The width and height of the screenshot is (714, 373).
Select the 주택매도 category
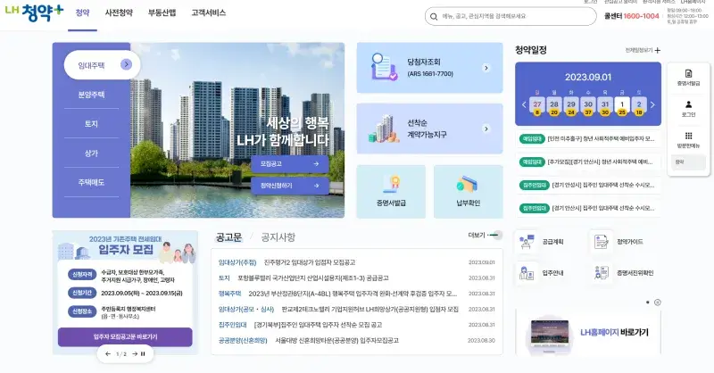point(91,182)
